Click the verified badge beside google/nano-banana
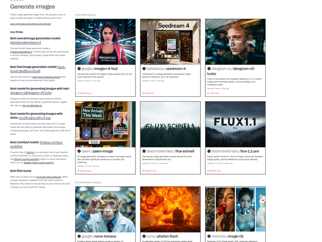Screen dimensions: 322x242 79,237
